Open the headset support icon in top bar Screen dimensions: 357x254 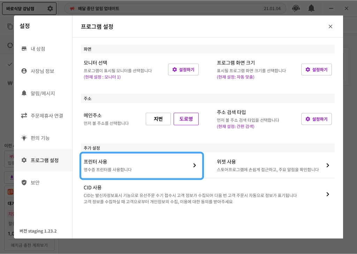pos(296,8)
